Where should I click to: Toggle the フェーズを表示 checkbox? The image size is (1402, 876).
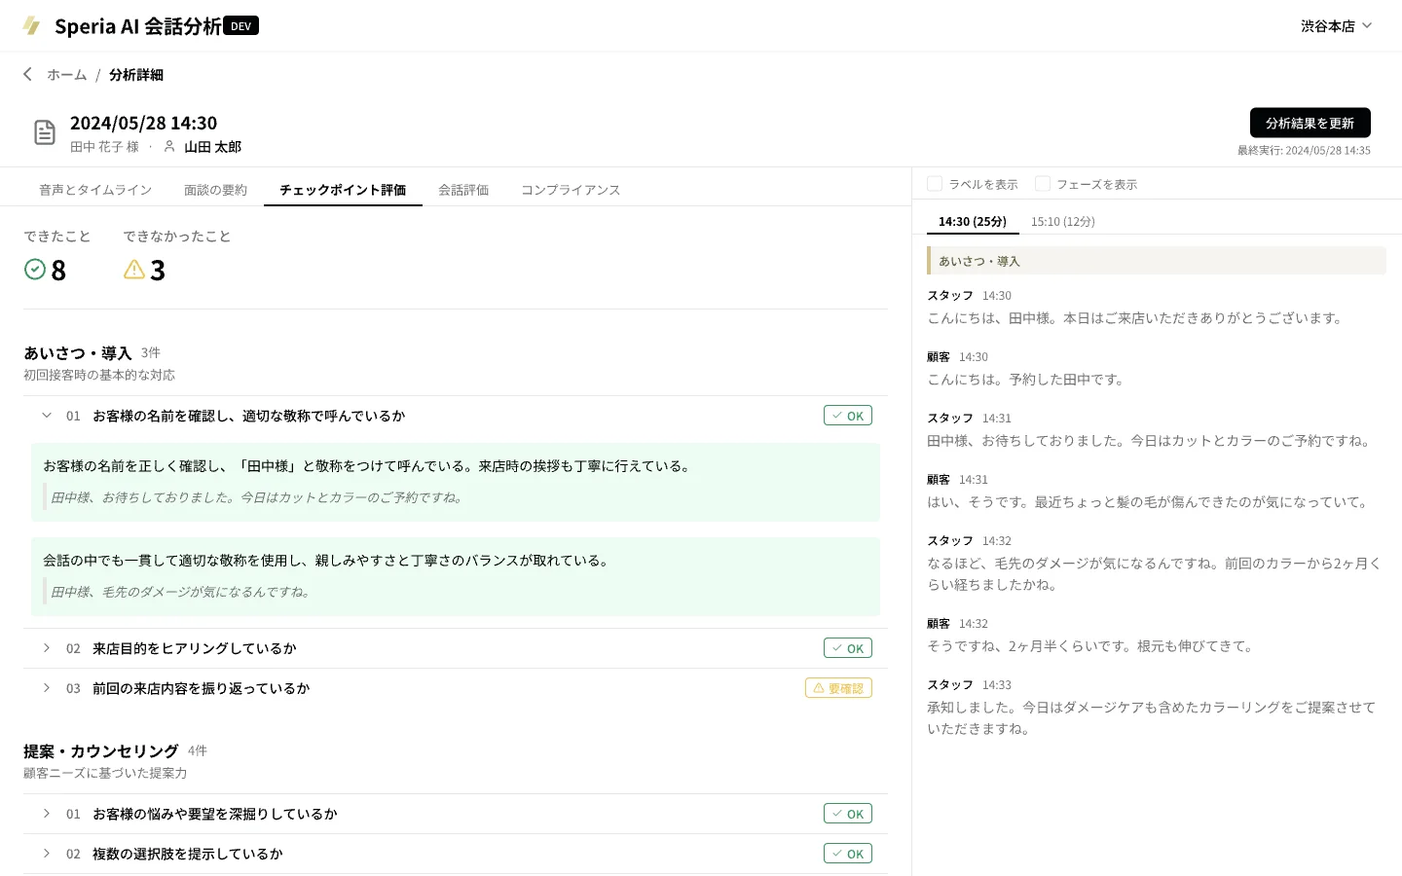tap(1043, 184)
